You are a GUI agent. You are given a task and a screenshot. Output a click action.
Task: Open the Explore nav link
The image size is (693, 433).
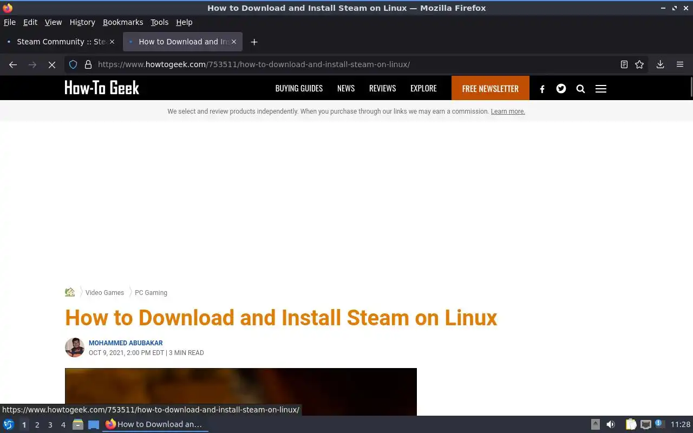[x=423, y=88]
